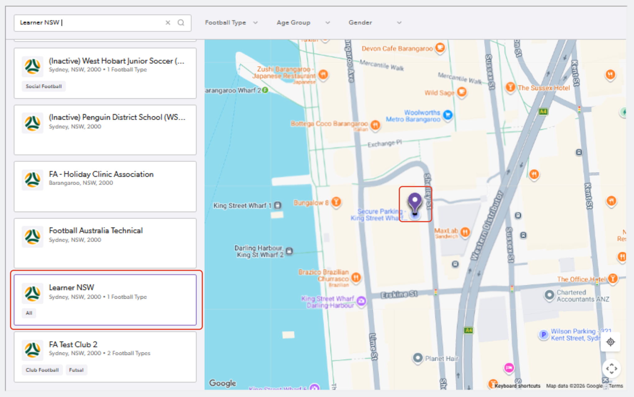
Task: Click the Office Hotel bar marker
Action: pyautogui.click(x=613, y=278)
